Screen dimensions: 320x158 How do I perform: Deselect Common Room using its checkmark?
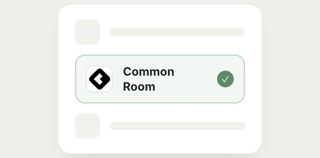(225, 79)
